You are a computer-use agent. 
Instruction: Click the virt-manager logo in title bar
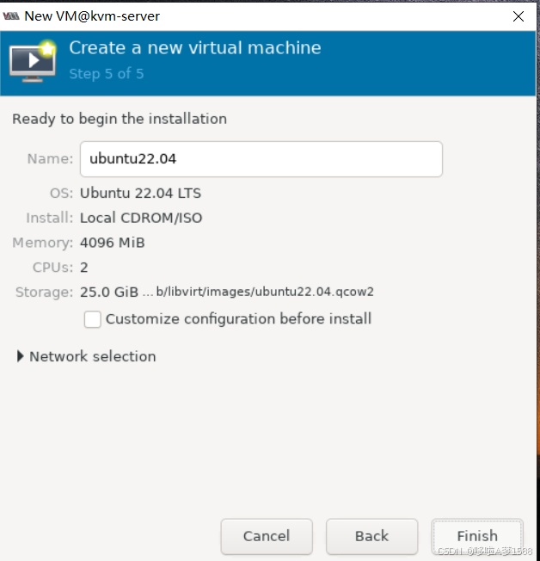(11, 16)
